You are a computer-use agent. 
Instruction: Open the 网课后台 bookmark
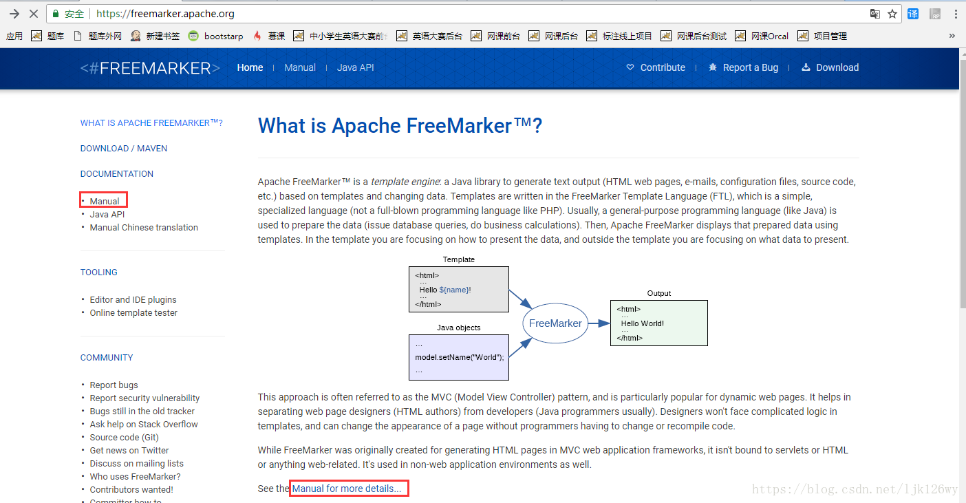(x=553, y=36)
